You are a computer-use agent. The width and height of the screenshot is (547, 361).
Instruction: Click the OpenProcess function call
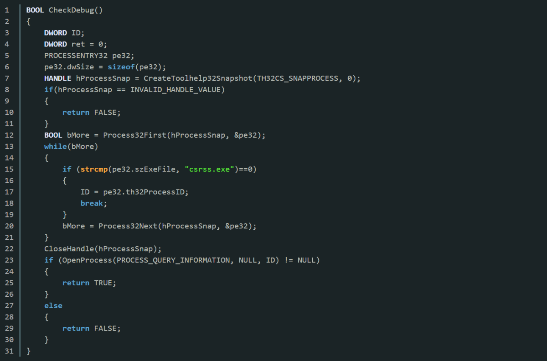[85, 260]
